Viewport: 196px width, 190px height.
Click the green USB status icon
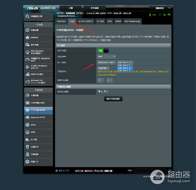(169, 15)
